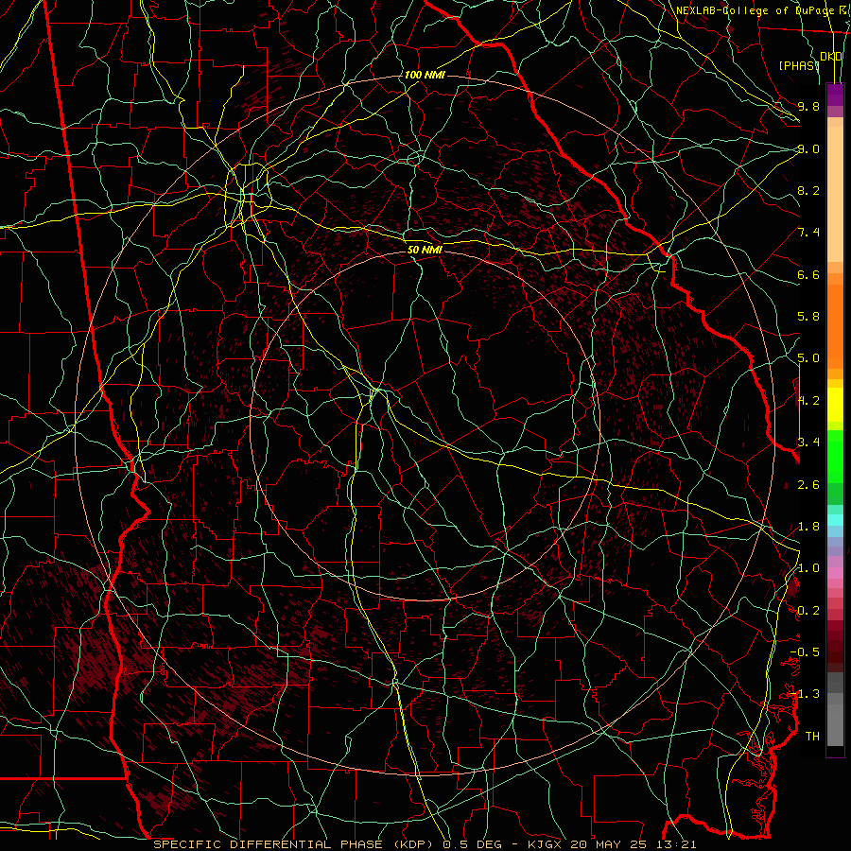Click the TH threshold label on the scale
851x851 pixels.
[812, 736]
